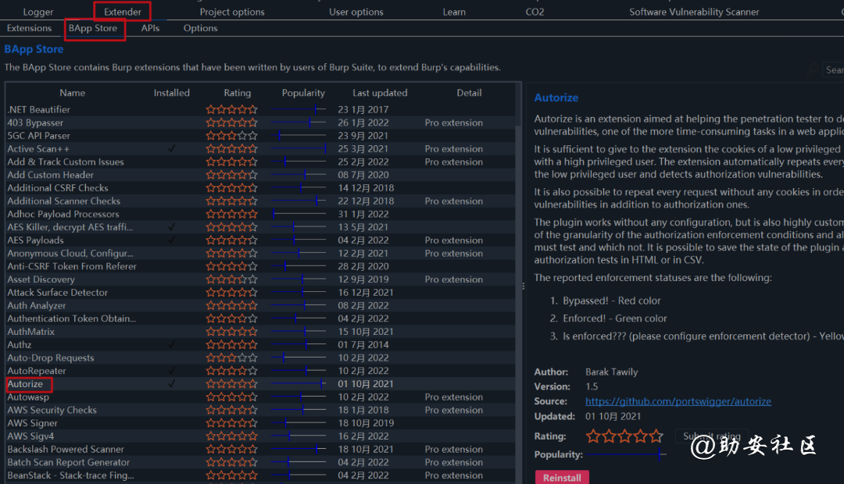Click installed checkmark in AES Killer row
The image size is (844, 484).
click(x=171, y=227)
